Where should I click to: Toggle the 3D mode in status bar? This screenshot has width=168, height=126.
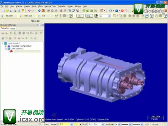click(40, 124)
